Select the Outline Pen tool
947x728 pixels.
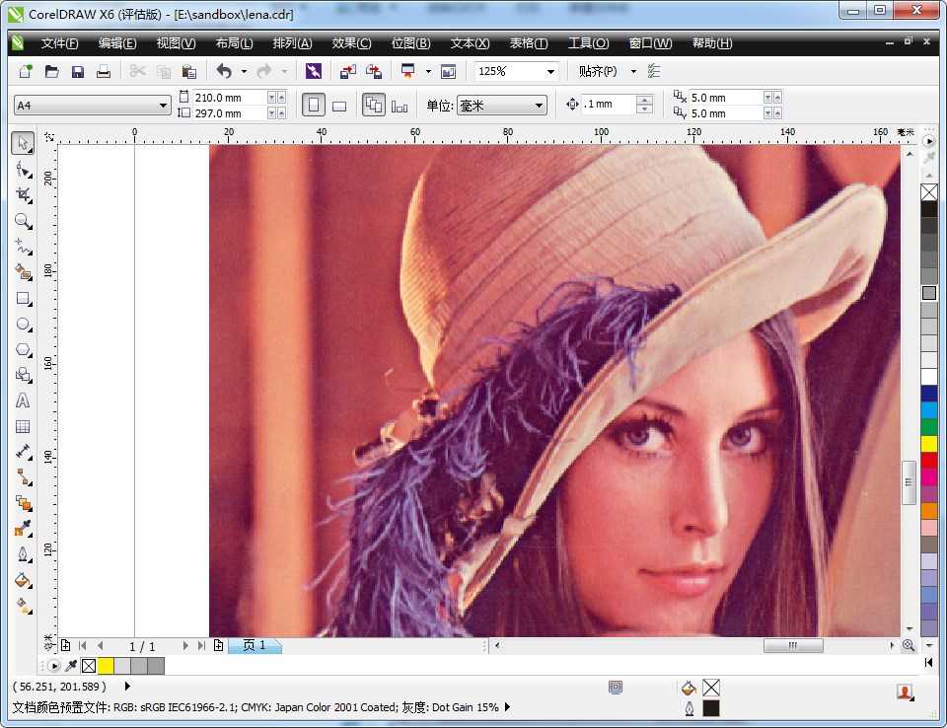coord(23,554)
